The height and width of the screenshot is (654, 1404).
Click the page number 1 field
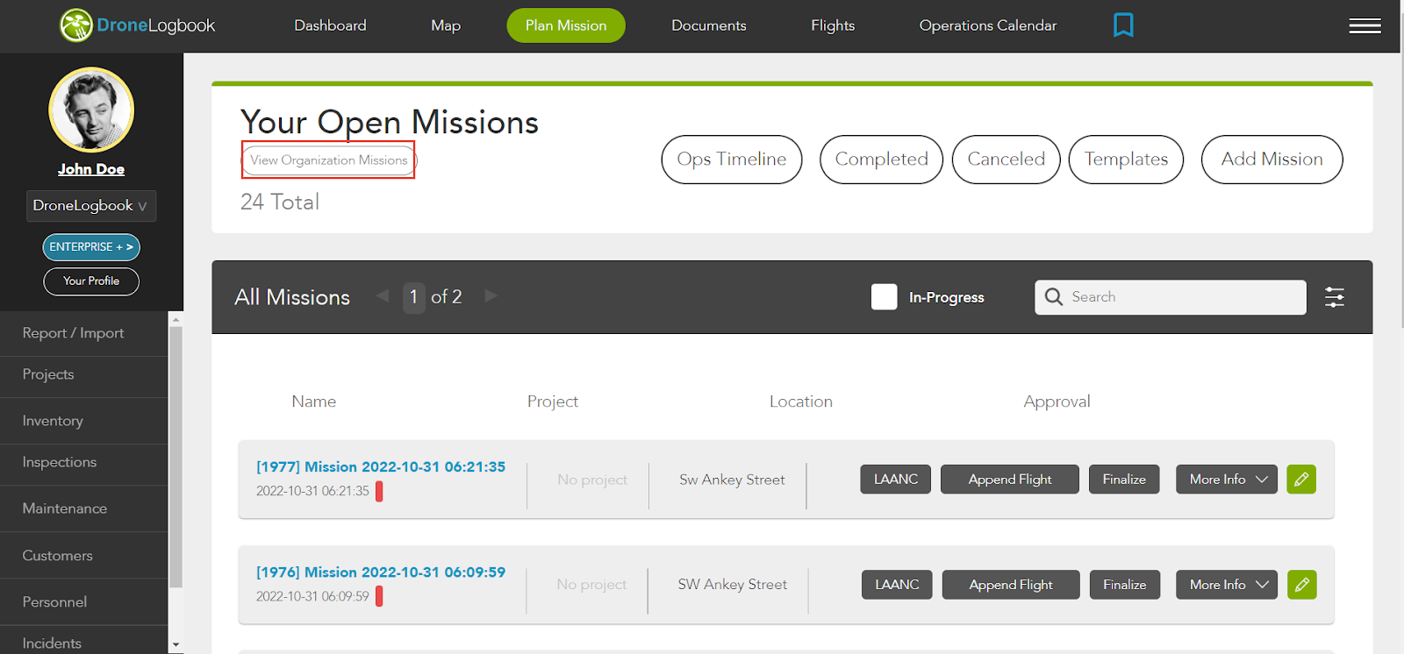pos(413,297)
